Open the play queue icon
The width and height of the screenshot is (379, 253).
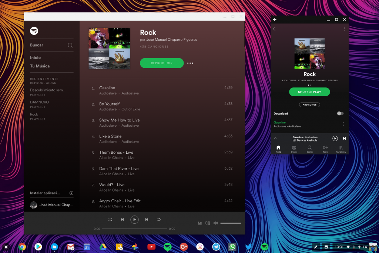199,223
